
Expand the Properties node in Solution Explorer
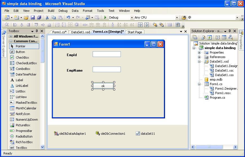pos(199,52)
